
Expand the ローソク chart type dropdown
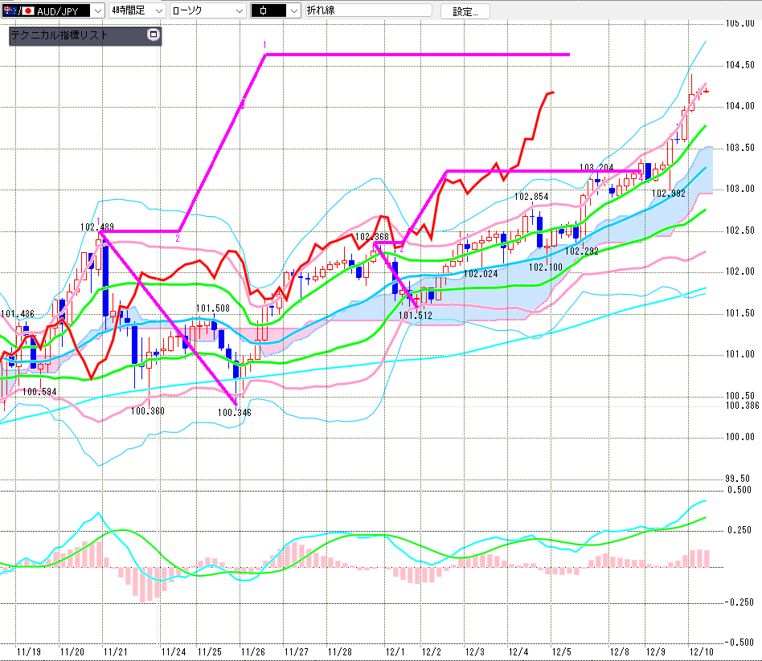(239, 10)
